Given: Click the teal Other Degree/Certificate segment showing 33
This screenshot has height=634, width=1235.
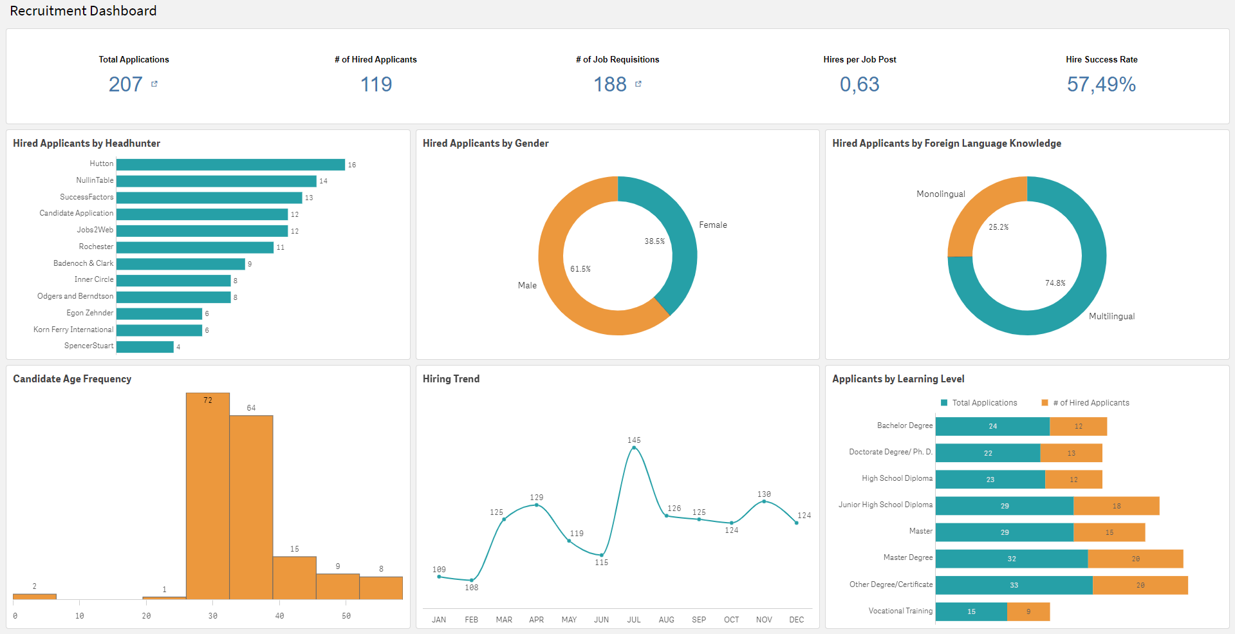Looking at the screenshot, I should 1014,585.
